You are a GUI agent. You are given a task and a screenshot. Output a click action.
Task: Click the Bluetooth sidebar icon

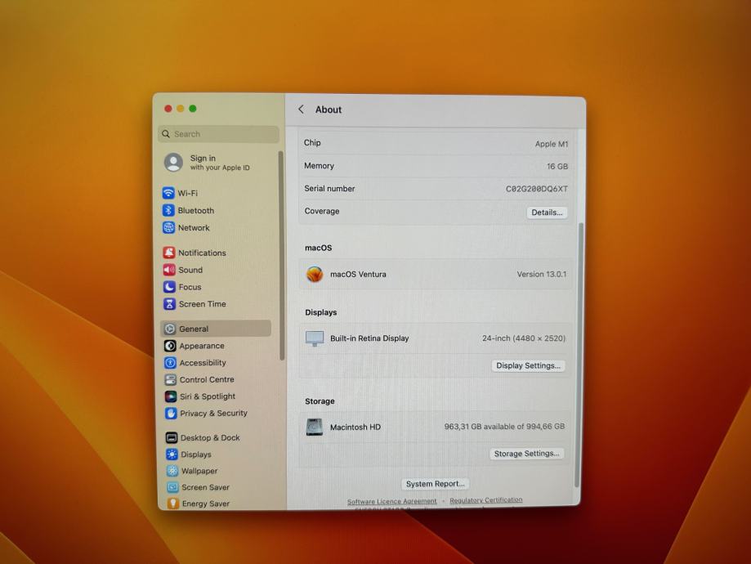[x=168, y=210]
